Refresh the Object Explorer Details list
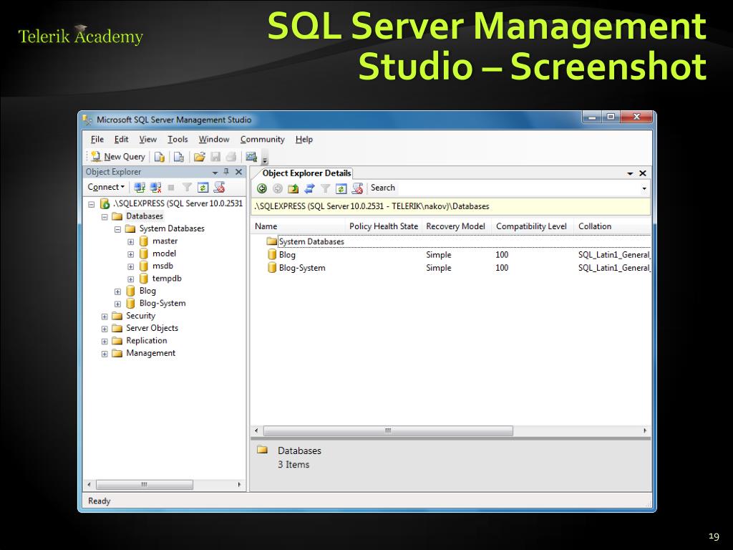Viewport: 733px width, 550px height. [x=341, y=188]
